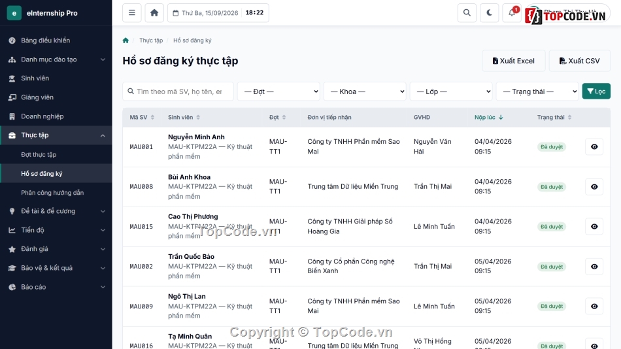Viewport: 621px width, 349px height.
Task: Expand Bảo vệ & kết quả menu
Action: pos(56,268)
